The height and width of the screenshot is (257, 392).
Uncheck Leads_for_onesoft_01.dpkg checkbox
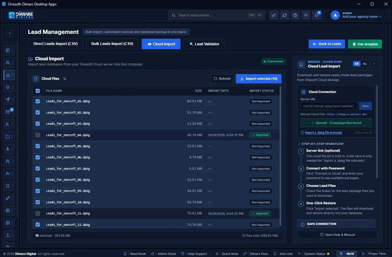click(38, 101)
